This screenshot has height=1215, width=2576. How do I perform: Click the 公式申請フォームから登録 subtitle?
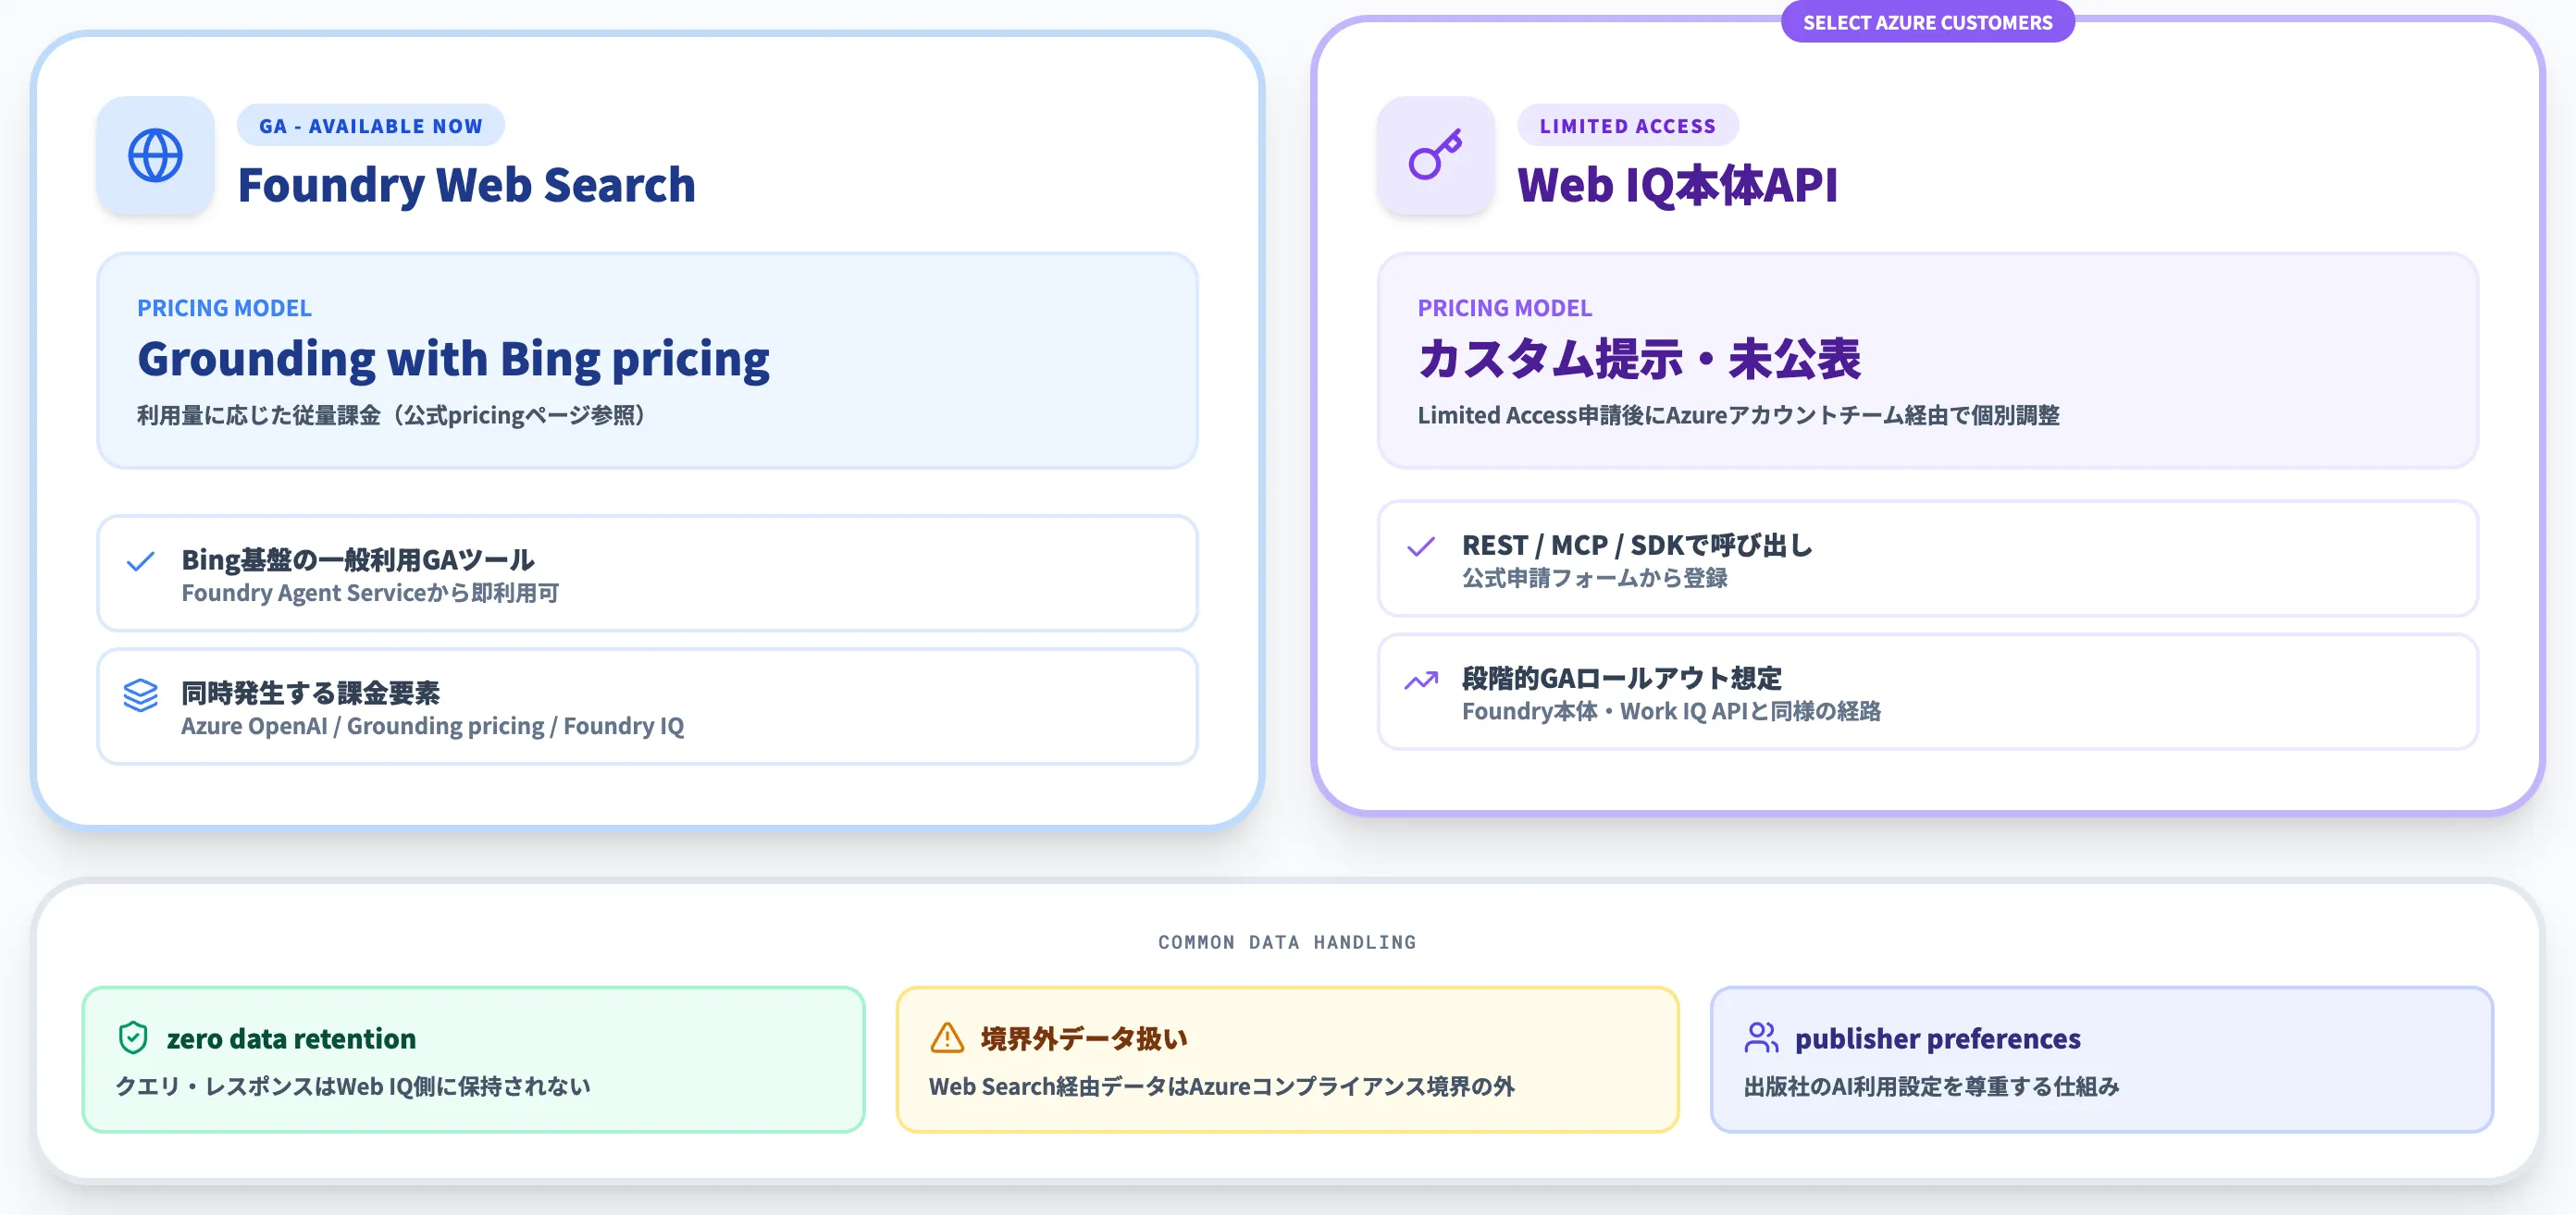click(x=1594, y=578)
